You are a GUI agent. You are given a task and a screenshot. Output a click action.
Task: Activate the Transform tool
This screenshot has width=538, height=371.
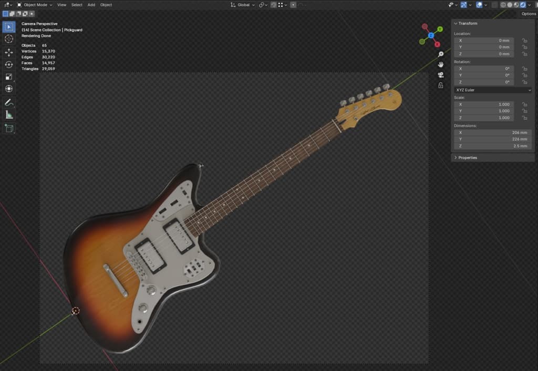pos(9,89)
